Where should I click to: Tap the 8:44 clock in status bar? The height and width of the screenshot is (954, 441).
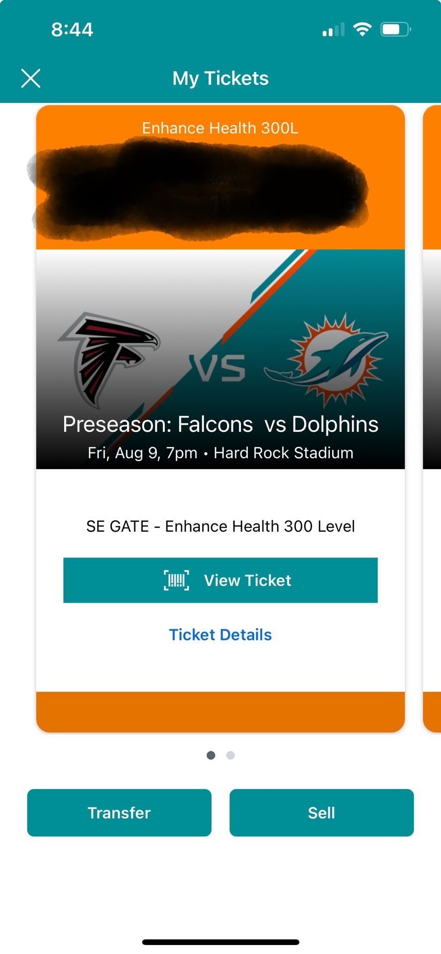[72, 29]
